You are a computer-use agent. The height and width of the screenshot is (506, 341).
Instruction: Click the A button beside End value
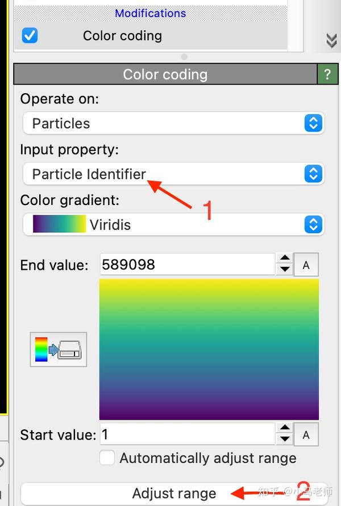pyautogui.click(x=306, y=265)
